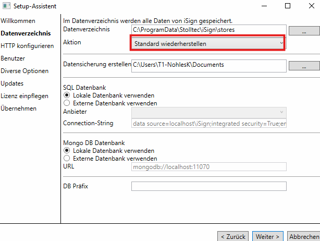
Task: Go to Lizenz einpflegen step
Action: (x=24, y=96)
